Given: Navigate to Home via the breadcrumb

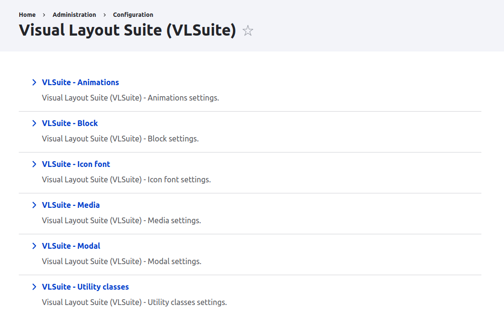Looking at the screenshot, I should click(x=27, y=14).
